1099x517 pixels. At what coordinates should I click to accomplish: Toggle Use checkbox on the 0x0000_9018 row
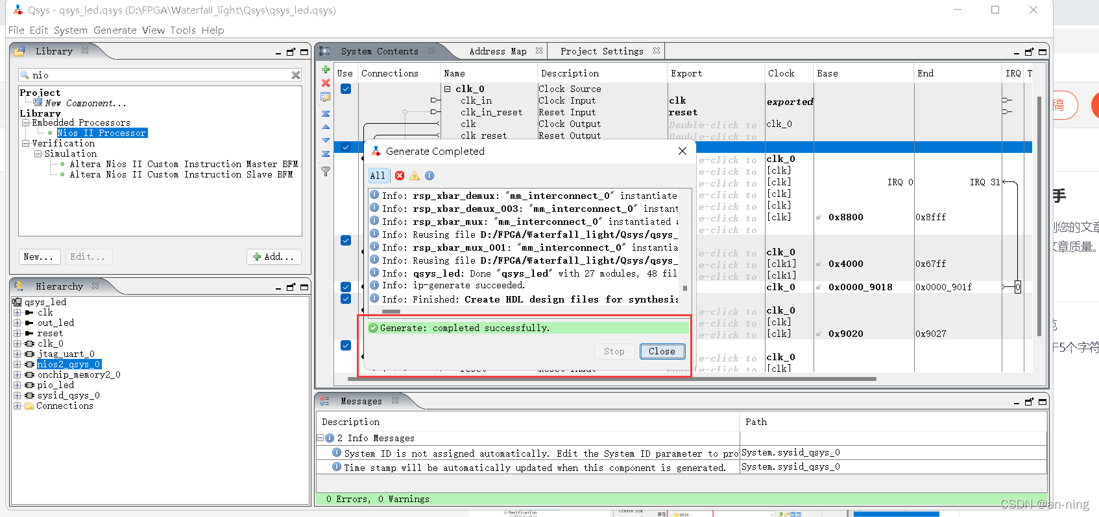click(x=346, y=287)
